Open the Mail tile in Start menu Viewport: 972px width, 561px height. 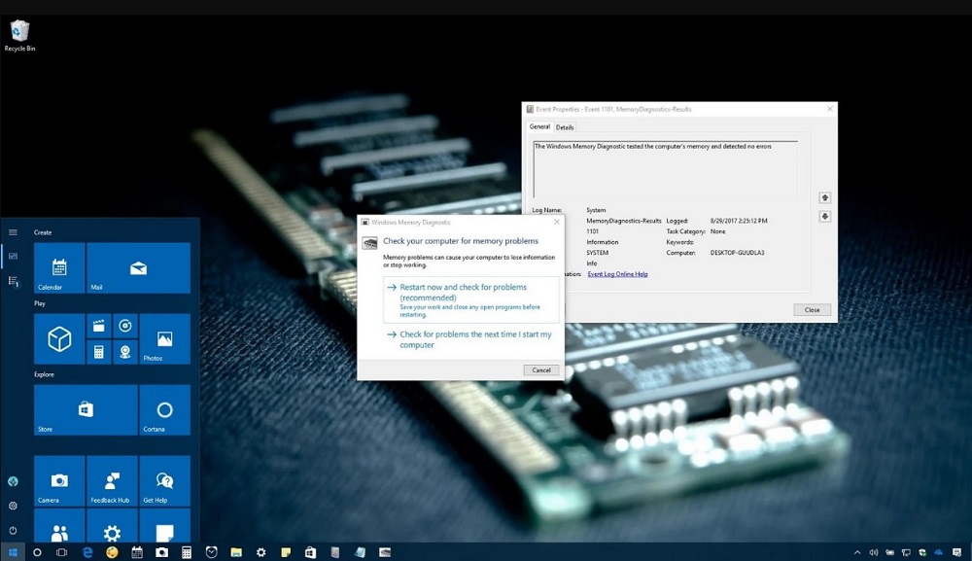click(138, 267)
